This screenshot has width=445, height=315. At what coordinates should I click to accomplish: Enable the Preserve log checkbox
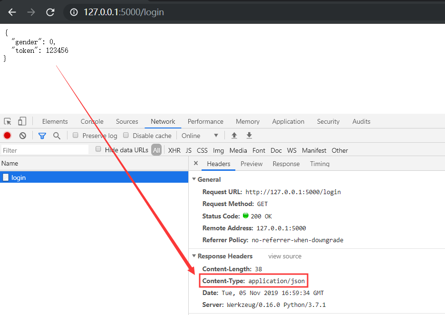(76, 135)
